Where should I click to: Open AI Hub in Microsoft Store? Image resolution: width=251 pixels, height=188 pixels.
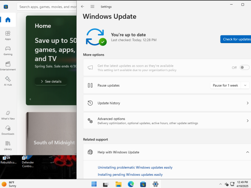8,81
